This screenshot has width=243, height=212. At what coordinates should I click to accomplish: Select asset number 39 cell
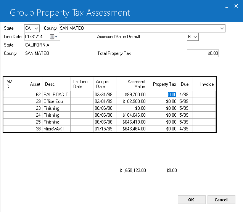pyautogui.click(x=28, y=101)
